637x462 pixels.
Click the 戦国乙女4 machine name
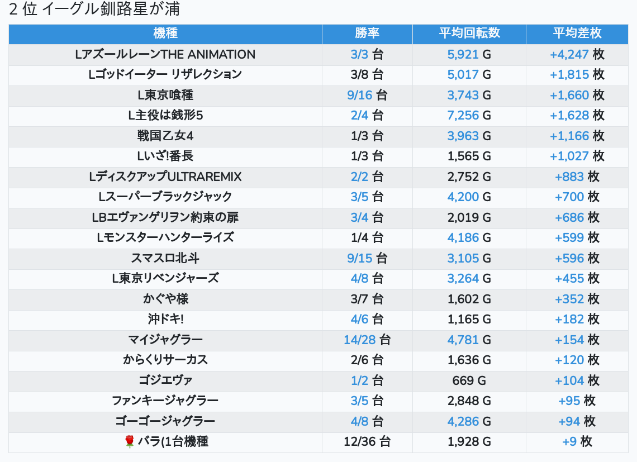tap(165, 136)
